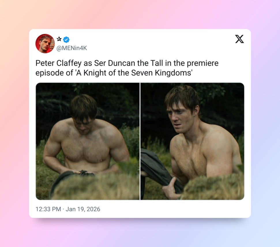Open the round profile avatar of the poster
Viewport: 280px width, 247px height.
coord(45,44)
